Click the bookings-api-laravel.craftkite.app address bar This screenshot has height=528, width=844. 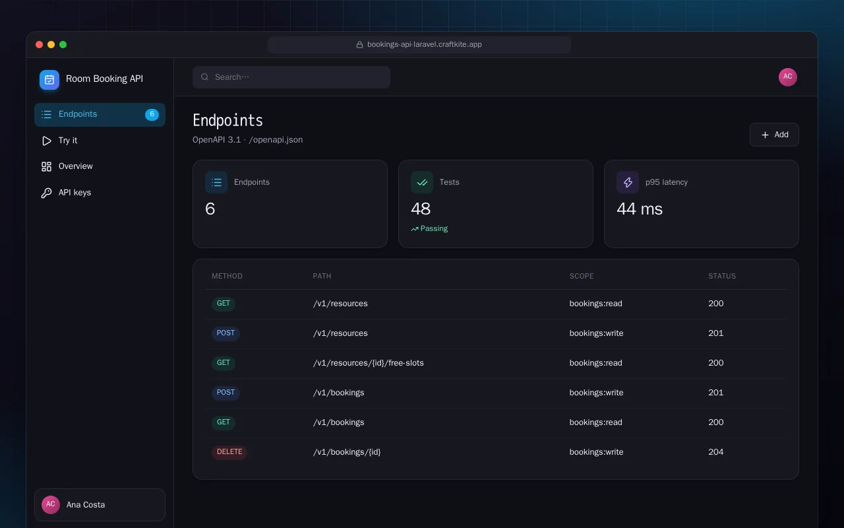pos(419,45)
